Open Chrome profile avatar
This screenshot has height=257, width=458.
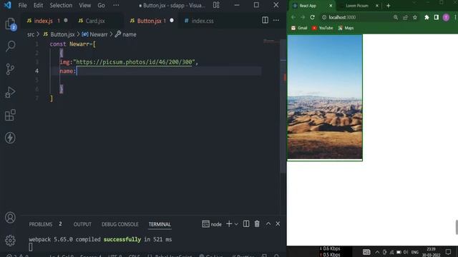[446, 17]
